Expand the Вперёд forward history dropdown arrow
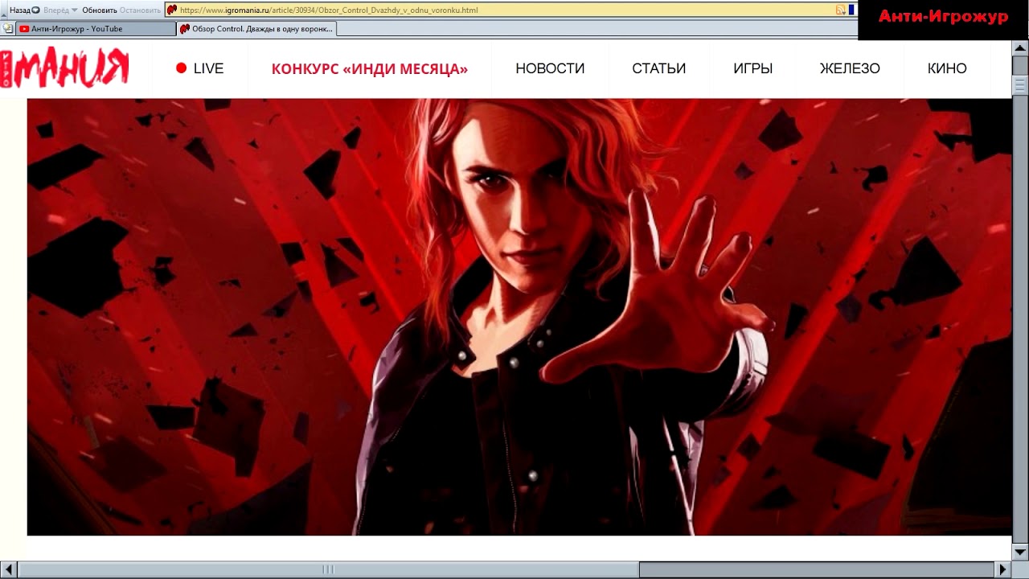This screenshot has height=579, width=1029. (74, 10)
